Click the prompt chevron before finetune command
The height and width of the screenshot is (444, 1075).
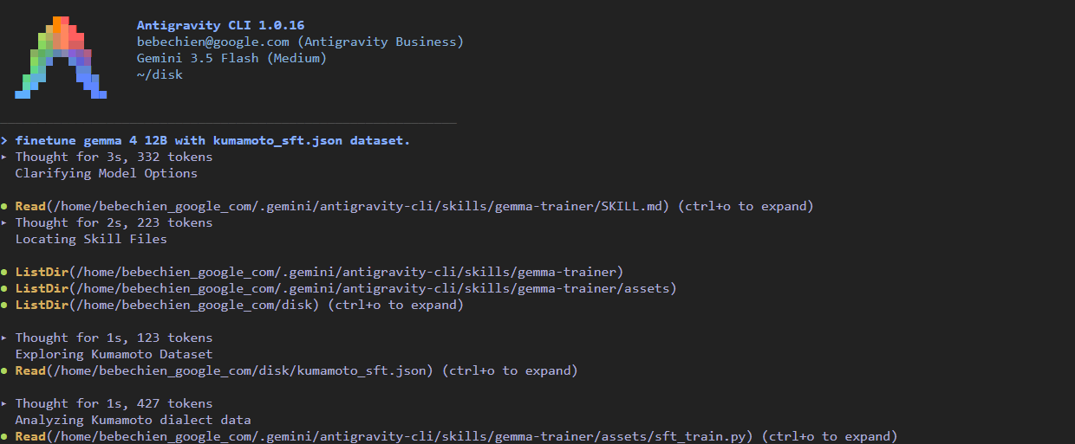point(4,140)
